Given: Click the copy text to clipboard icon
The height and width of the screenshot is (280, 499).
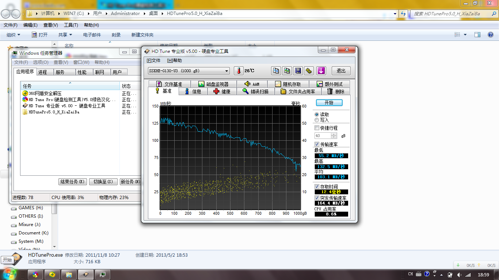Looking at the screenshot, I should point(276,71).
